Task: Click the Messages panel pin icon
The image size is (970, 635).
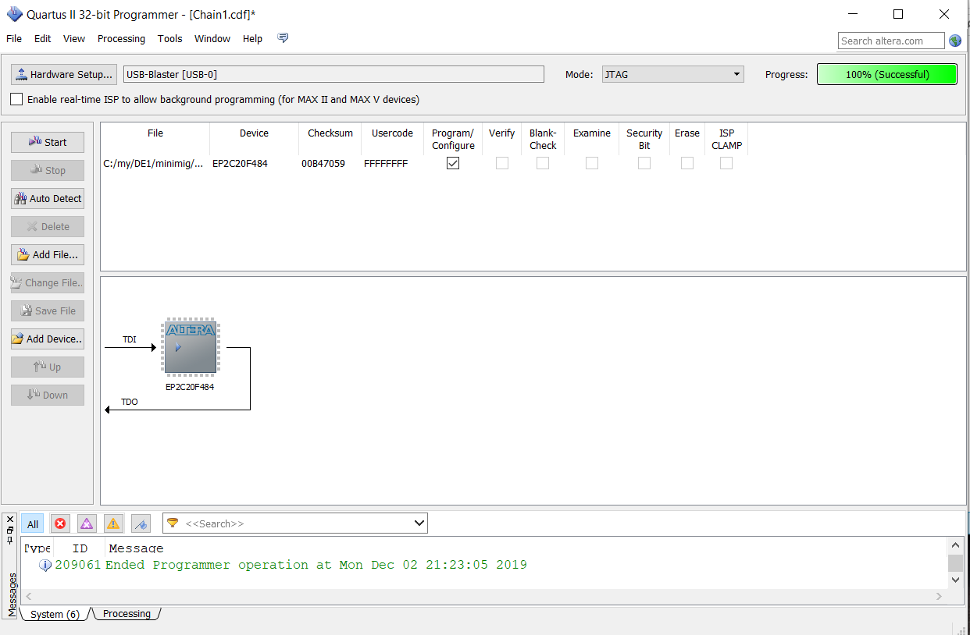Action: [x=10, y=540]
